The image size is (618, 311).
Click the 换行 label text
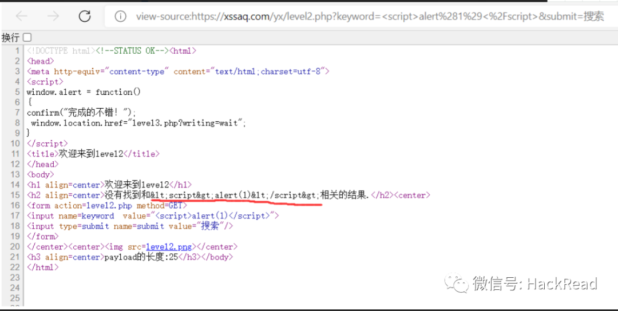click(11, 38)
